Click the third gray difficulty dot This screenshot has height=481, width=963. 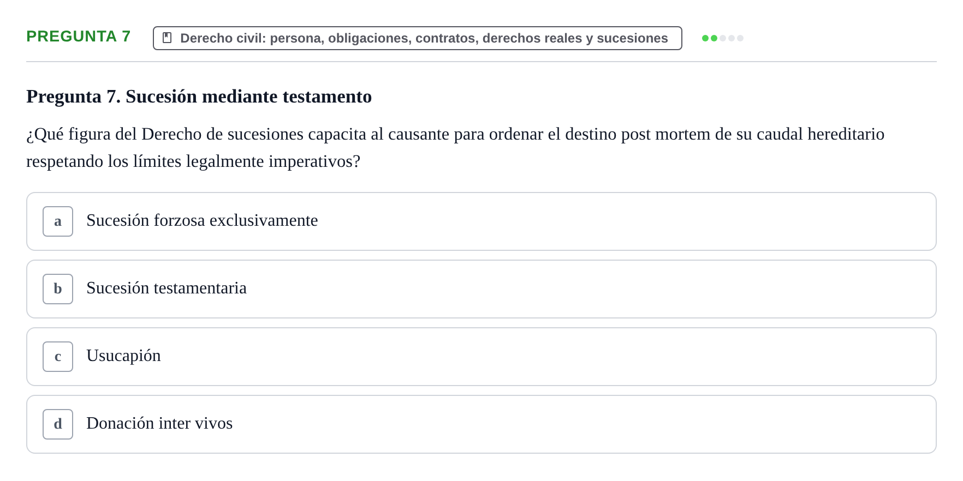point(723,38)
